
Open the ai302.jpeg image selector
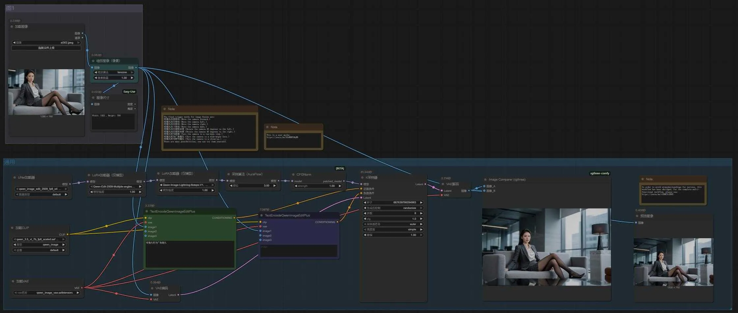[x=46, y=43]
